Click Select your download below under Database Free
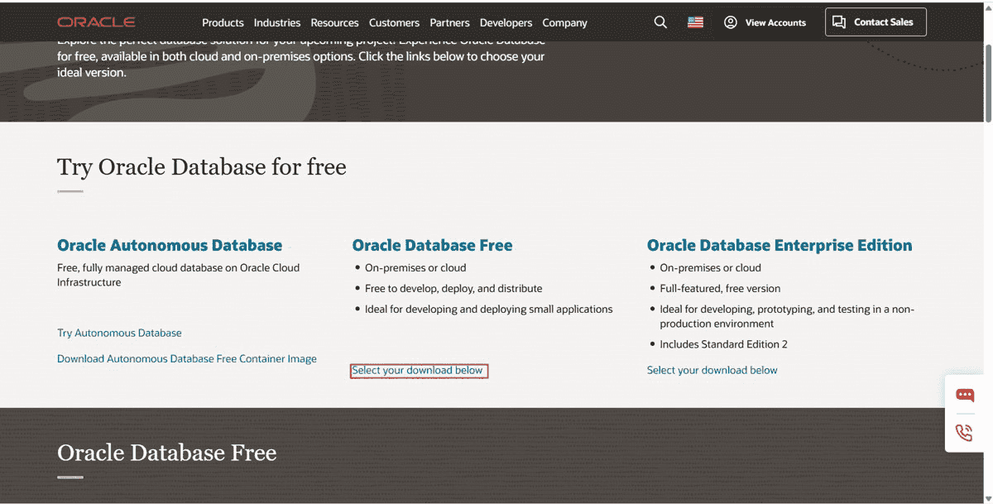Viewport: 993px width, 504px height. 418,371
